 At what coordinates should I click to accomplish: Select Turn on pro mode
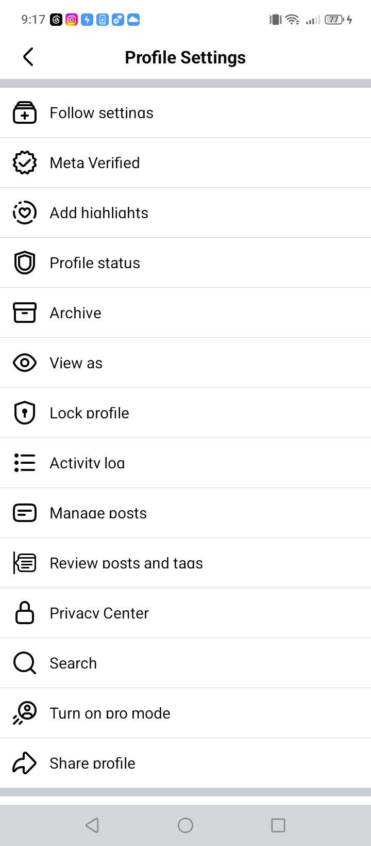pos(185,713)
